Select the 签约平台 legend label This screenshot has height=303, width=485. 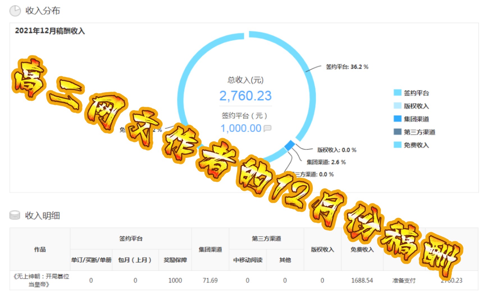[416, 93]
